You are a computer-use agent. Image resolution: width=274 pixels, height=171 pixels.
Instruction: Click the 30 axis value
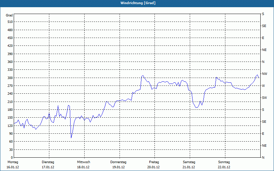11,150
